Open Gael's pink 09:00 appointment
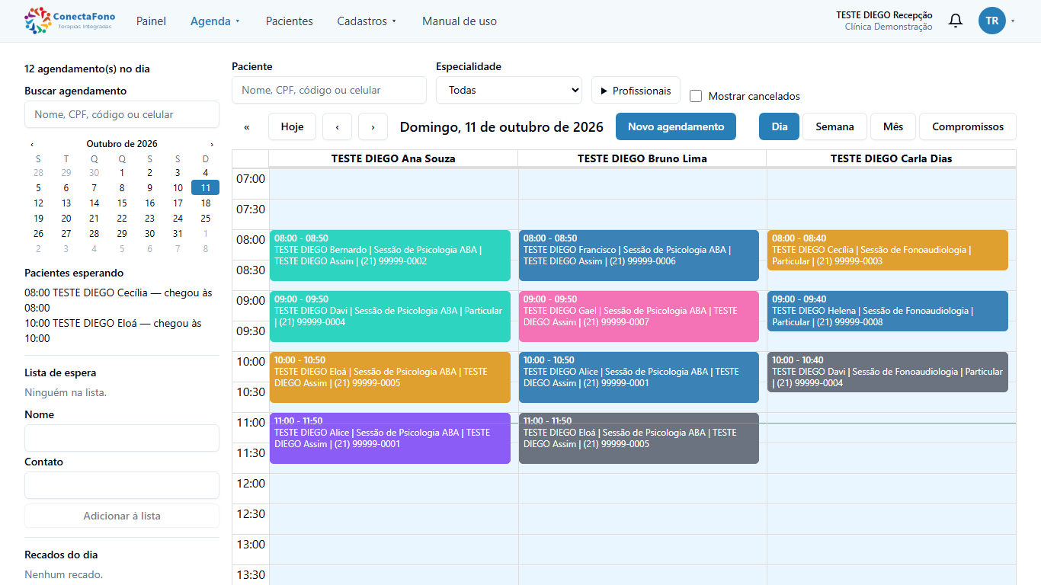Screen dimensions: 1041x585 pyautogui.click(x=639, y=316)
